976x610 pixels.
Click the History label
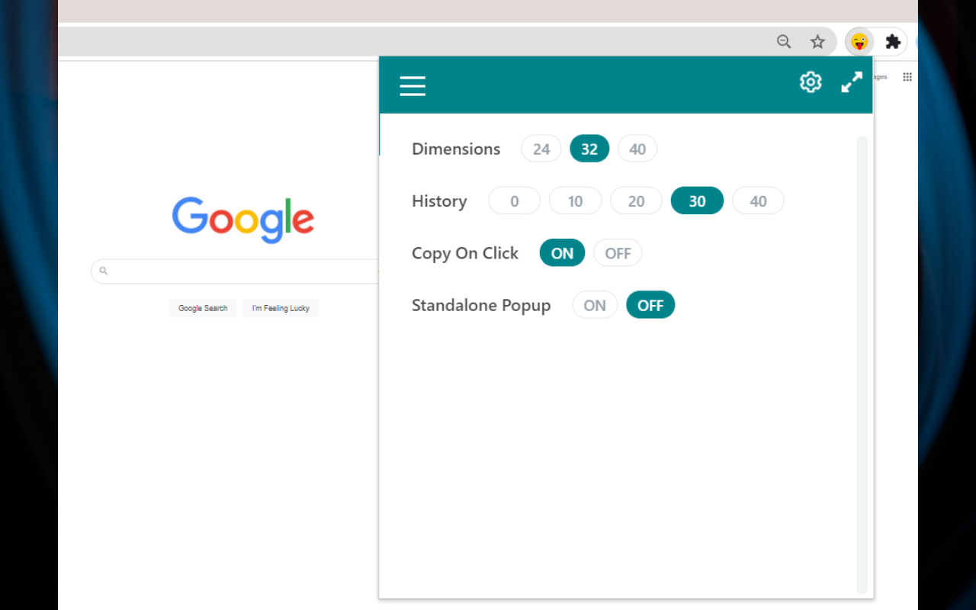pos(439,201)
